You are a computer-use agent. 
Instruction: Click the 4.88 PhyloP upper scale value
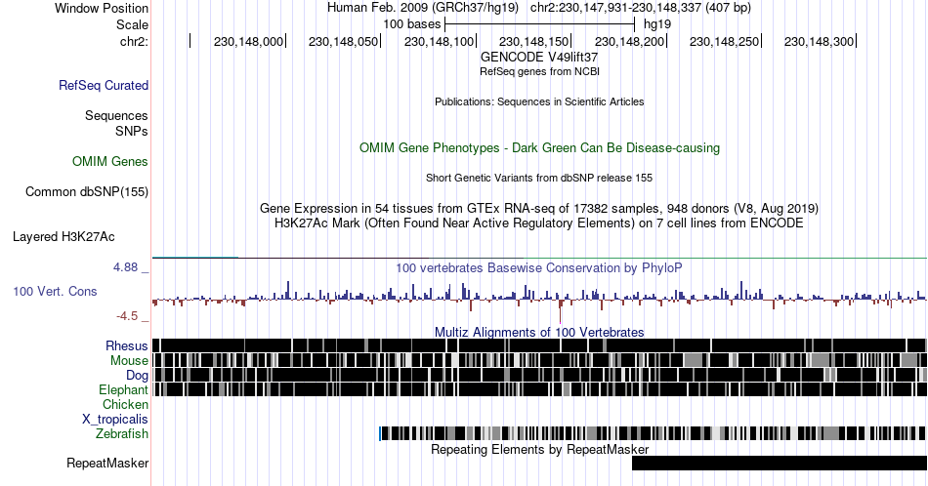125,267
